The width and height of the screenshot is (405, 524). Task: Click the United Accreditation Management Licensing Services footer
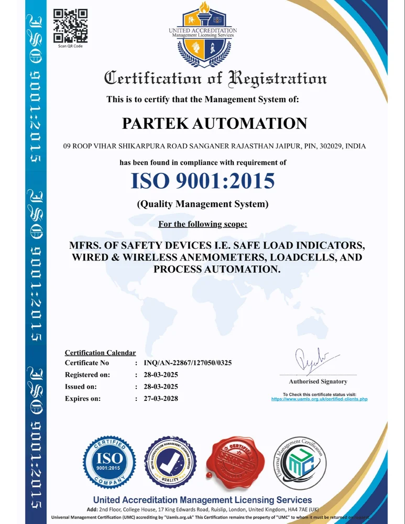202,500
